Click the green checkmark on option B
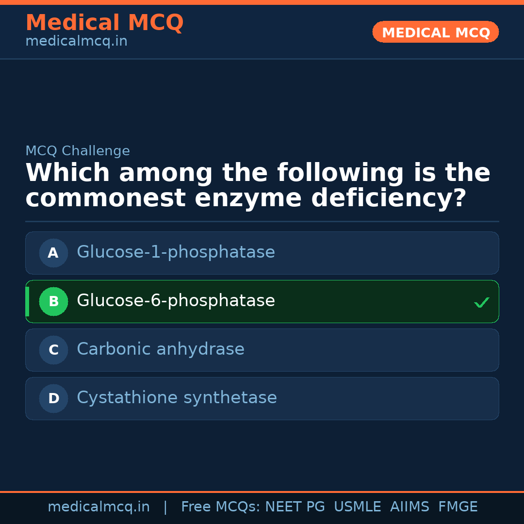 [x=481, y=302]
